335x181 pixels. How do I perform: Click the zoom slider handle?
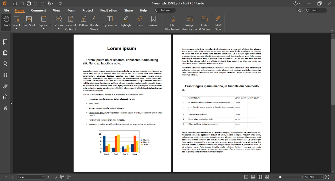pyautogui.click(x=280, y=177)
